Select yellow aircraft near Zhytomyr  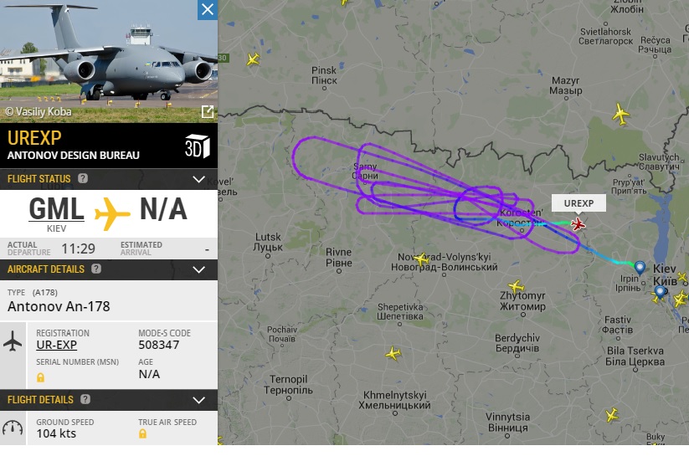click(516, 287)
